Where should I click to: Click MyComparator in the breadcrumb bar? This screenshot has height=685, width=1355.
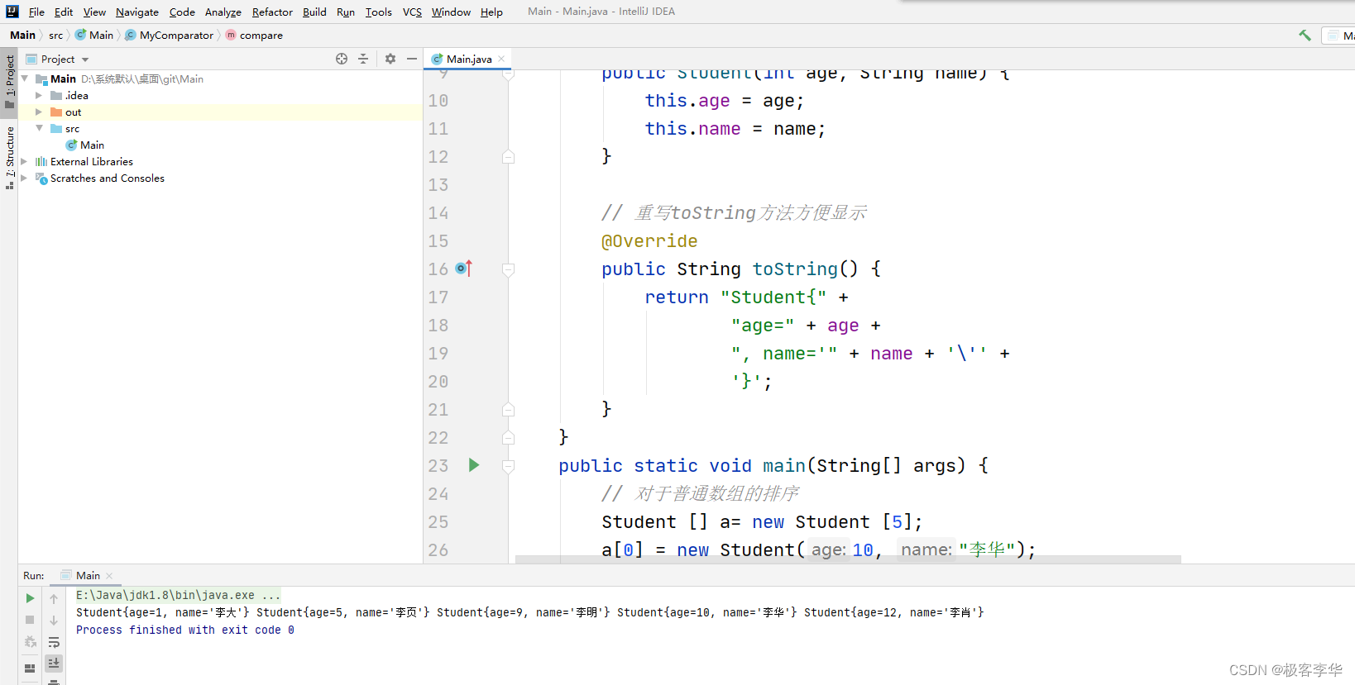tap(175, 36)
